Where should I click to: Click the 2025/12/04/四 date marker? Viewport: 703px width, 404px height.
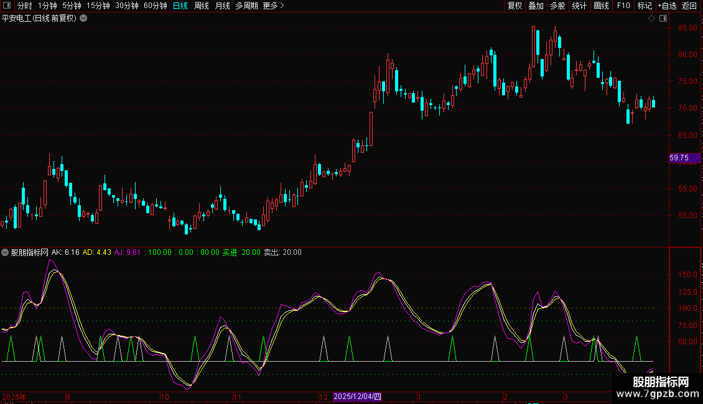coord(357,397)
